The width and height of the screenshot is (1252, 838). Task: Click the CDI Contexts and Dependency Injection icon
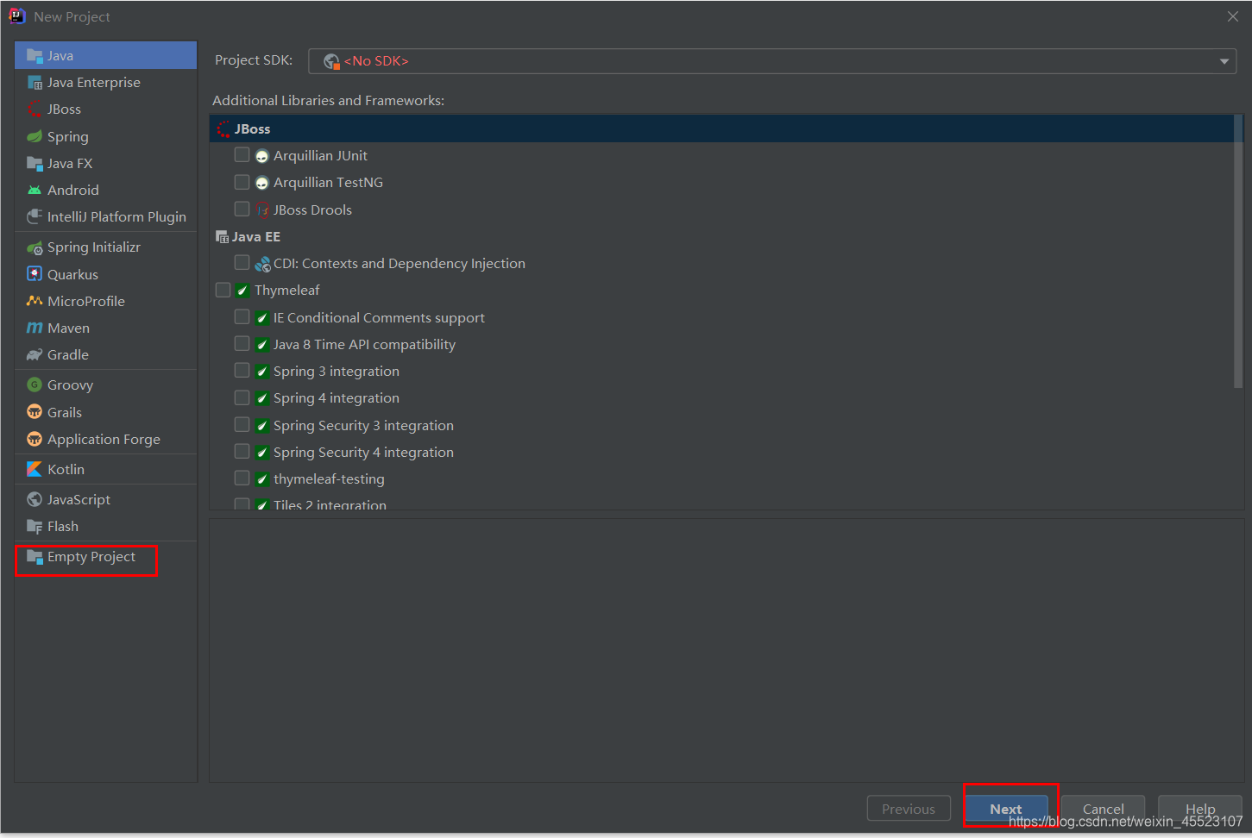tap(262, 264)
